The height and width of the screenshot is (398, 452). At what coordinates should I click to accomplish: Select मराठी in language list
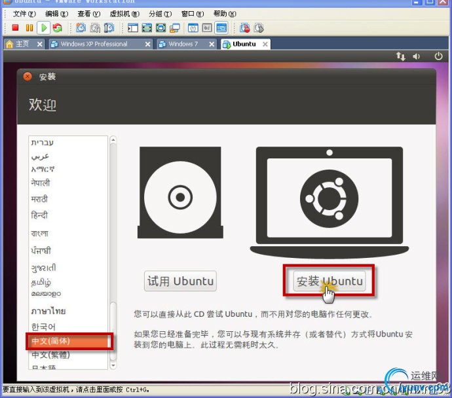point(68,199)
